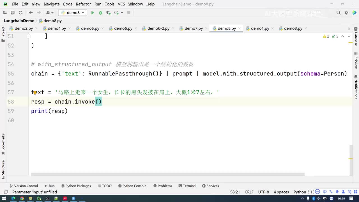This screenshot has height=202, width=359.
Task: Open a file using the toolbar folder icon
Action: tap(5, 13)
